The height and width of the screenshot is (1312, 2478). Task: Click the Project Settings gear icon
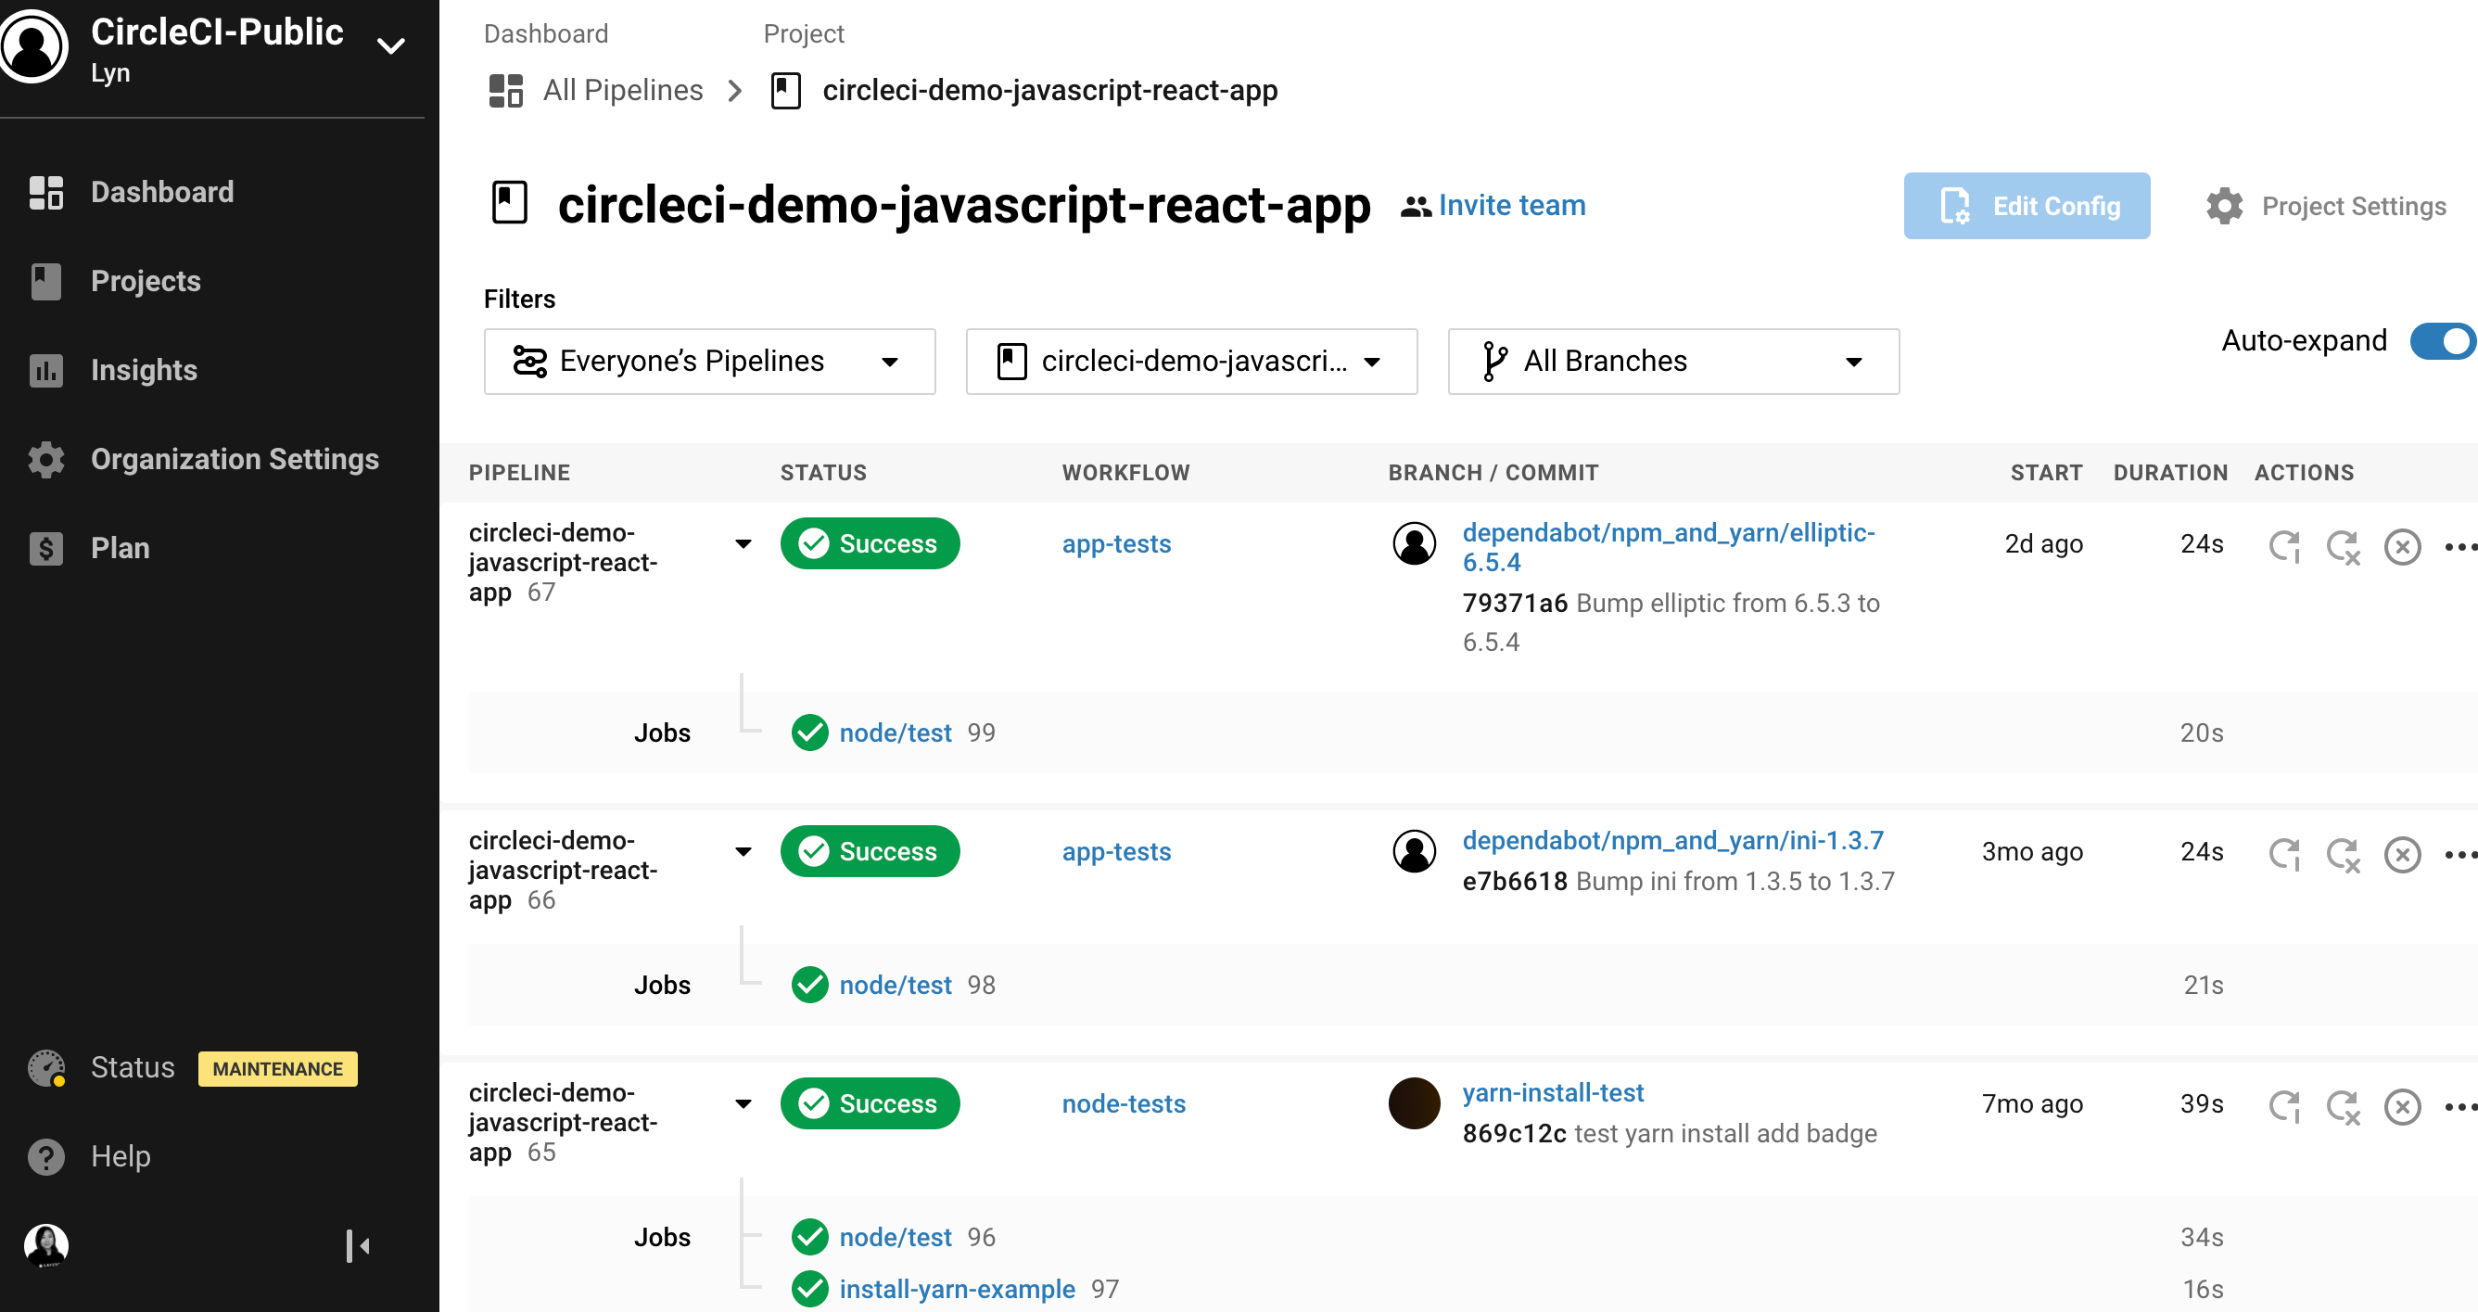click(2224, 206)
